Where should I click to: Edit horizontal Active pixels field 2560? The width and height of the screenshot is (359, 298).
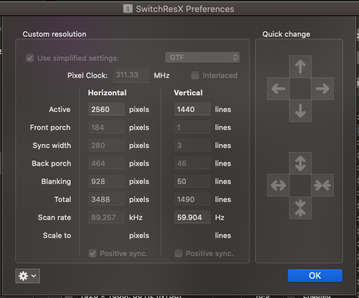[107, 109]
